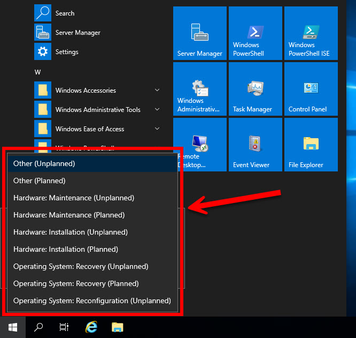Image resolution: width=356 pixels, height=338 pixels.
Task: Jump to the W letter header
Action: [x=38, y=72]
